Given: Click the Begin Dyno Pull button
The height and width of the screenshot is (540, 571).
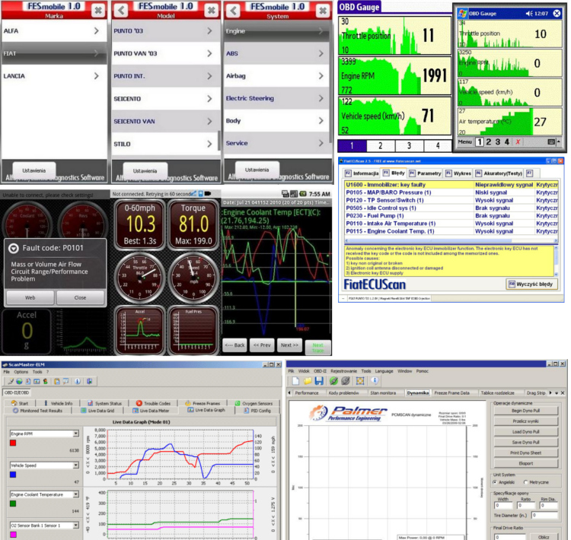Looking at the screenshot, I should coord(527,411).
